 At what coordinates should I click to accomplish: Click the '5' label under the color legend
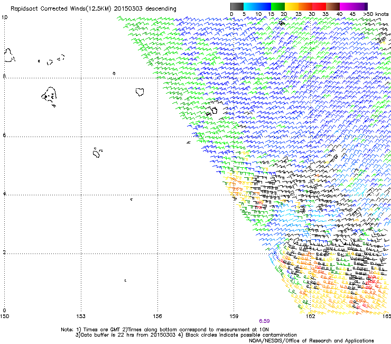point(244,14)
